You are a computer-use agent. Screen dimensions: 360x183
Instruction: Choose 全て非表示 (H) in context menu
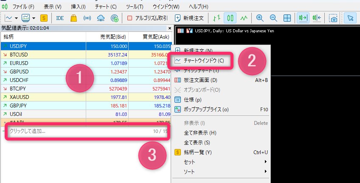coord(220,133)
